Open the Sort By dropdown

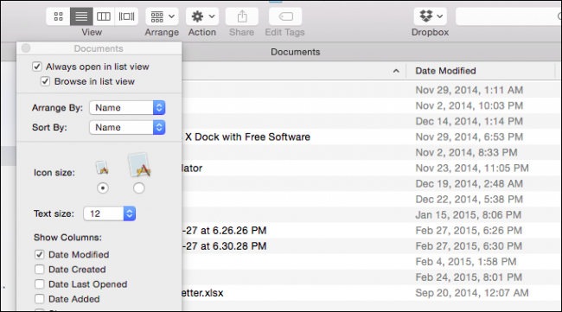point(127,127)
